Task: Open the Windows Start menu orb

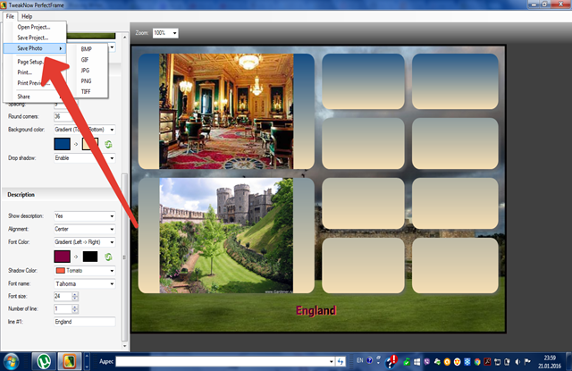Action: (13, 361)
